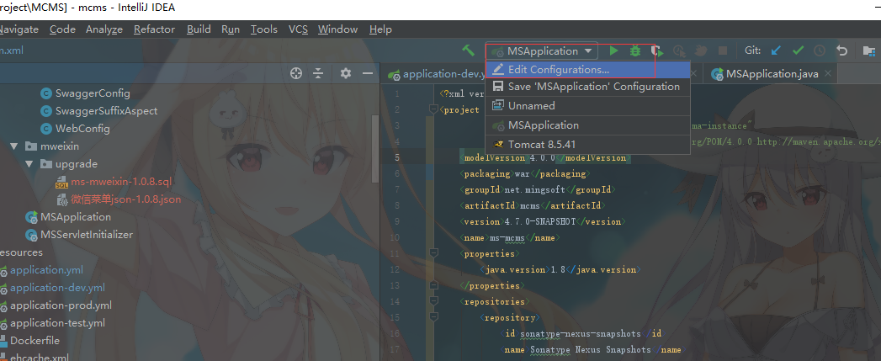881x361 pixels.
Task: Fold repositories block at line 14
Action: tap(433, 301)
